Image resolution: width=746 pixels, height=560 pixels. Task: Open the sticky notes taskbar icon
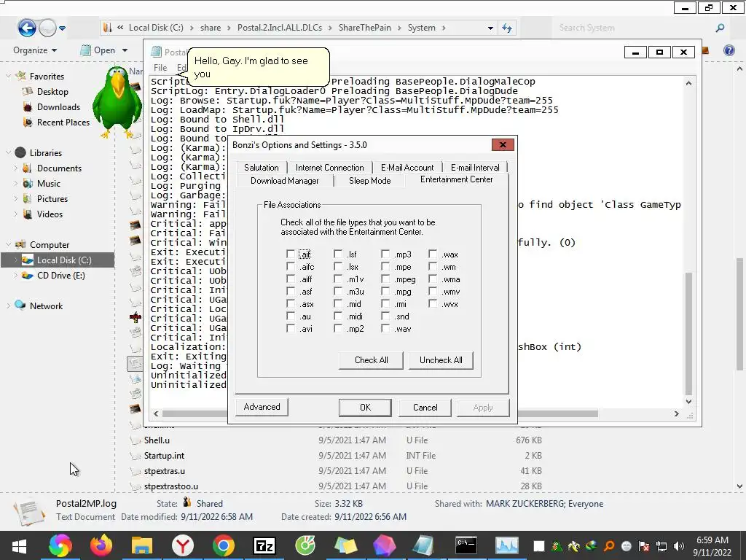(x=345, y=545)
